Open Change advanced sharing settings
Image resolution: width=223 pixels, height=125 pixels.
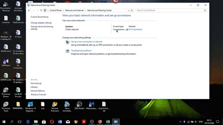pos(42,28)
